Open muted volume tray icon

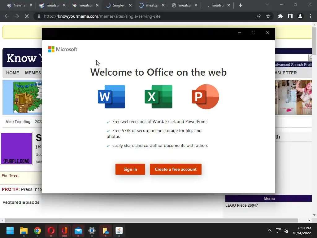coord(286,231)
